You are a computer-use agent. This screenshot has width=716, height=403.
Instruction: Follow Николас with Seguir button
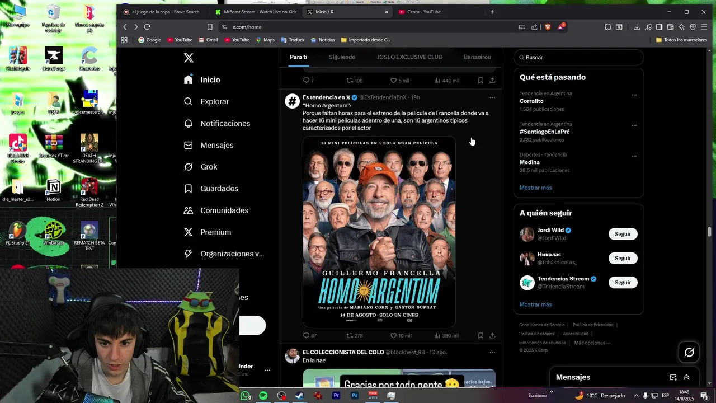[623, 258]
